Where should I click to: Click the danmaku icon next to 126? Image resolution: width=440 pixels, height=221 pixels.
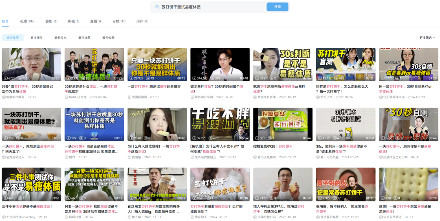coord(20,78)
